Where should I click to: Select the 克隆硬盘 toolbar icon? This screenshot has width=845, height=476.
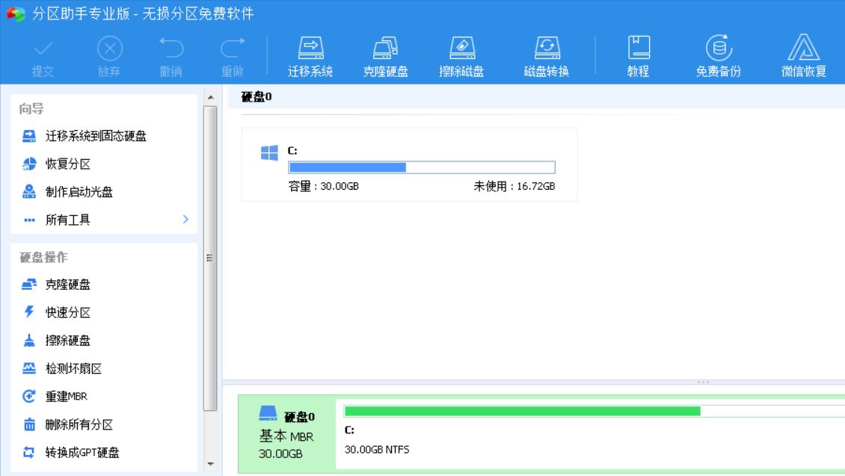click(389, 56)
